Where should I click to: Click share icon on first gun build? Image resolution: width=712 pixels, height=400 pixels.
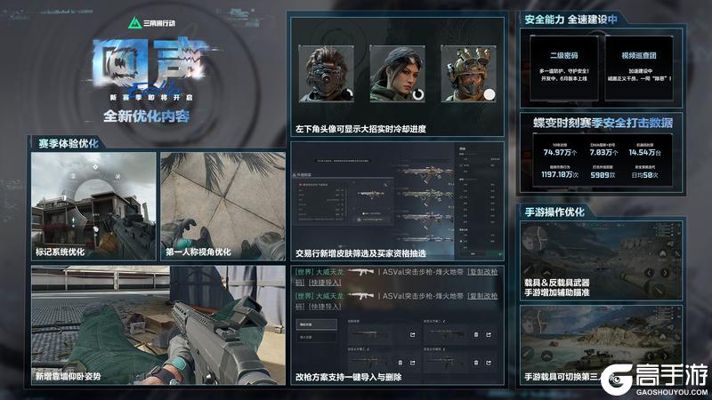[x=414, y=334]
